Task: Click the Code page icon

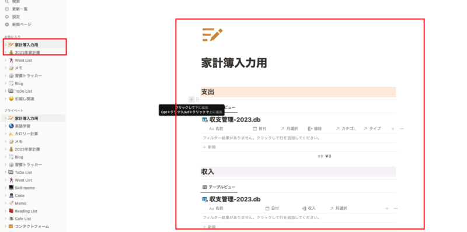Action: (x=11, y=196)
